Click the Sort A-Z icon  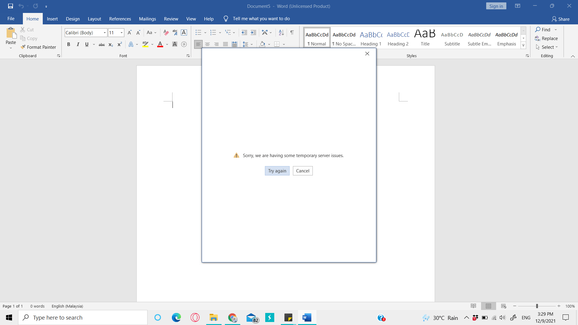pos(281,32)
